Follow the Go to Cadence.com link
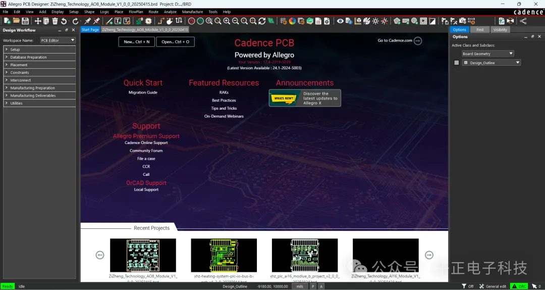The image size is (545, 290). [x=400, y=41]
